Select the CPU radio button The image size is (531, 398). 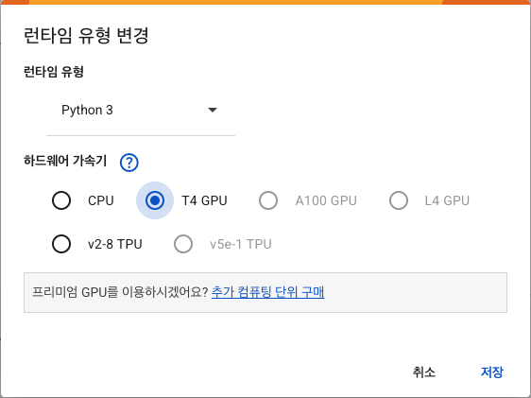pos(61,200)
